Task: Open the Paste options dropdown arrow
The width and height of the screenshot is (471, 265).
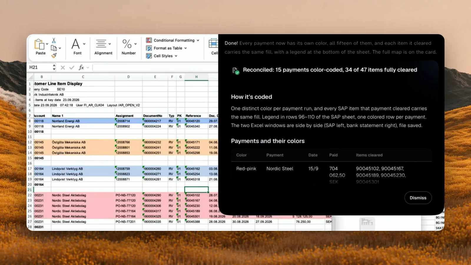Action: 47,44
